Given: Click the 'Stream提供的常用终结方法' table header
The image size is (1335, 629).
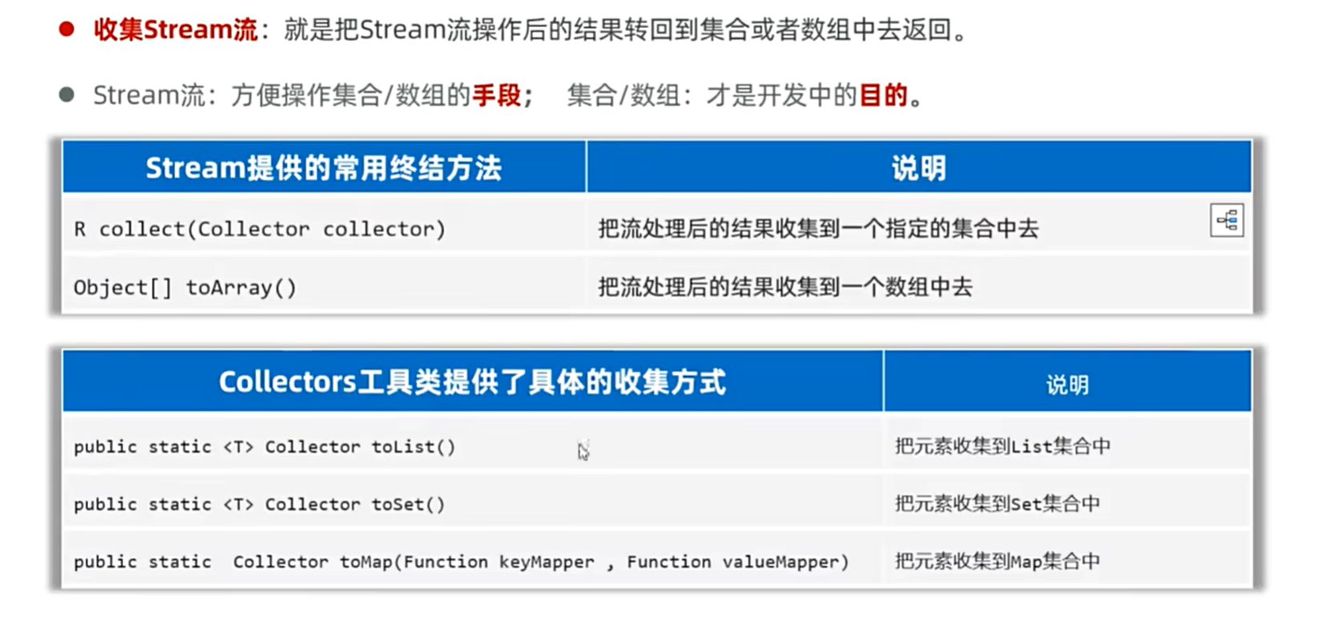Looking at the screenshot, I should [x=324, y=167].
